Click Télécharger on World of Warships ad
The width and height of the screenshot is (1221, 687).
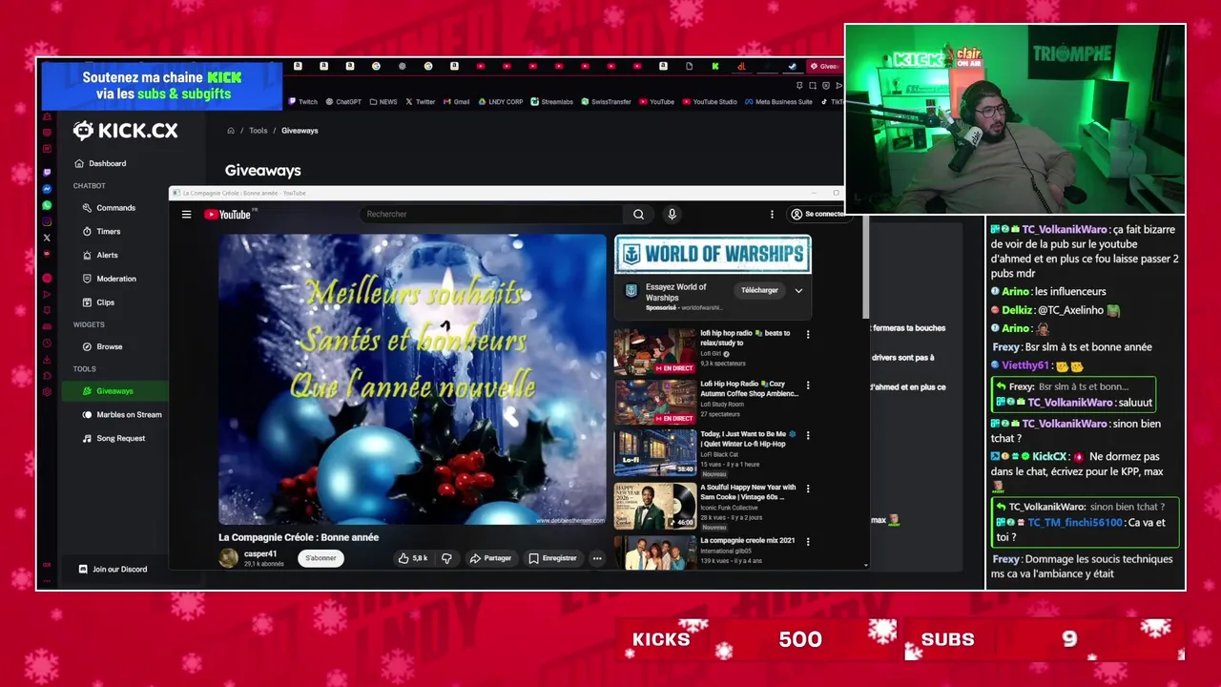[x=759, y=290]
